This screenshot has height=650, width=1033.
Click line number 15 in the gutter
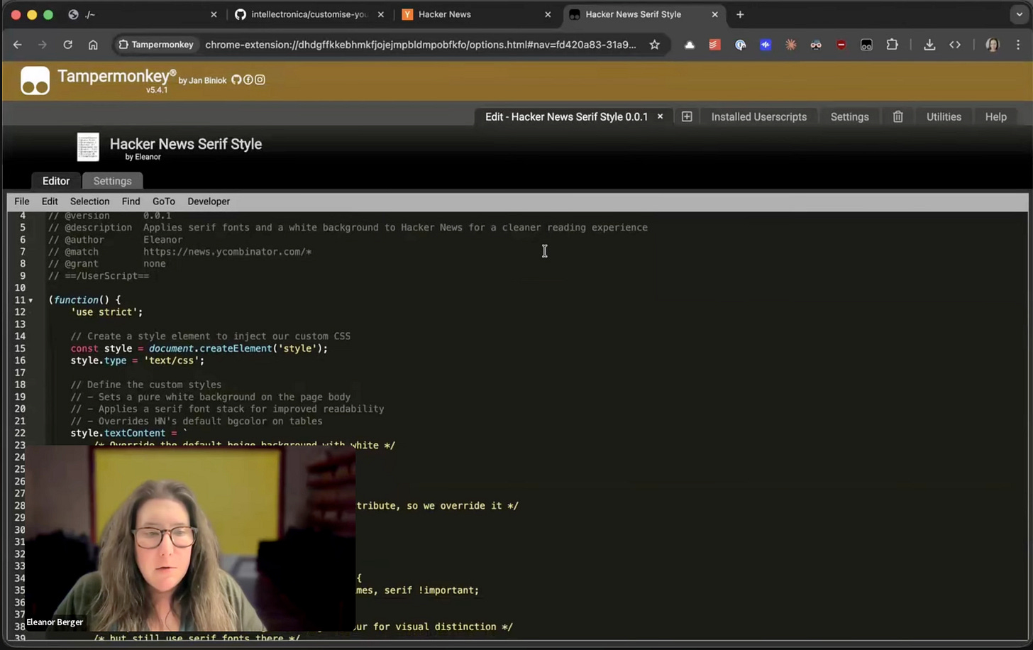pos(20,348)
